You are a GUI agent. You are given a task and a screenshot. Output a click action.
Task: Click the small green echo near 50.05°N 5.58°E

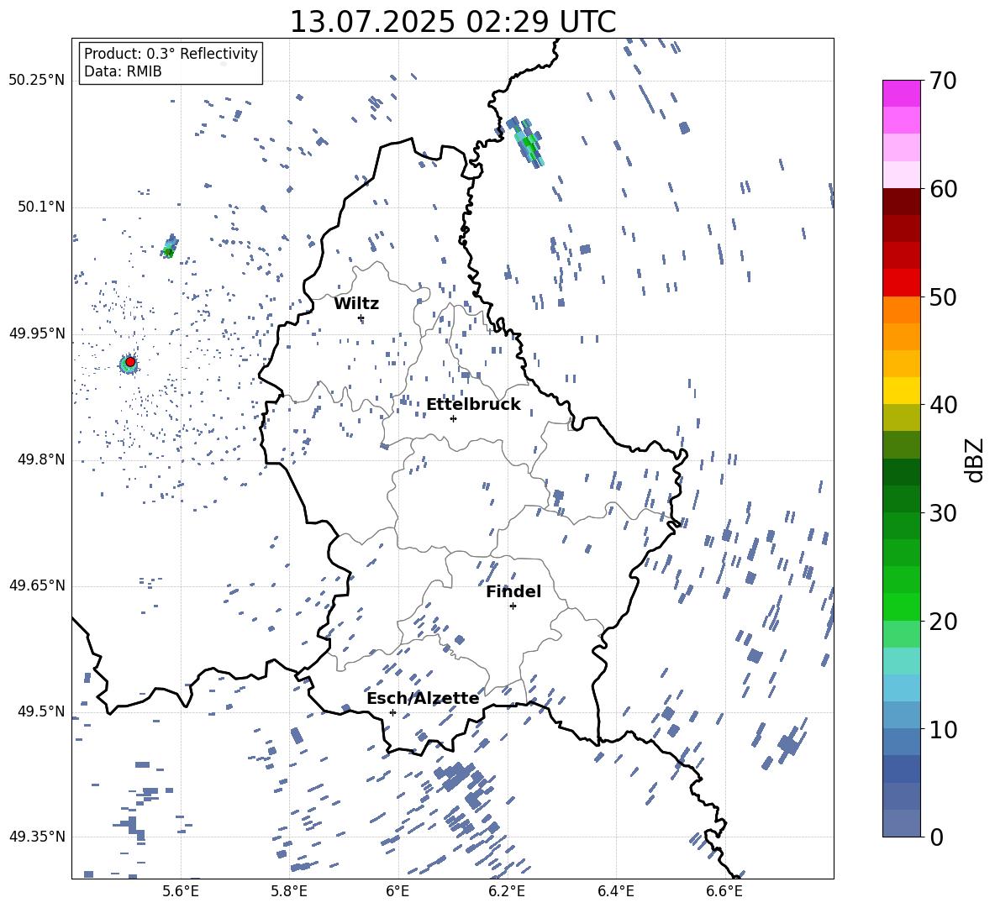[x=170, y=247]
